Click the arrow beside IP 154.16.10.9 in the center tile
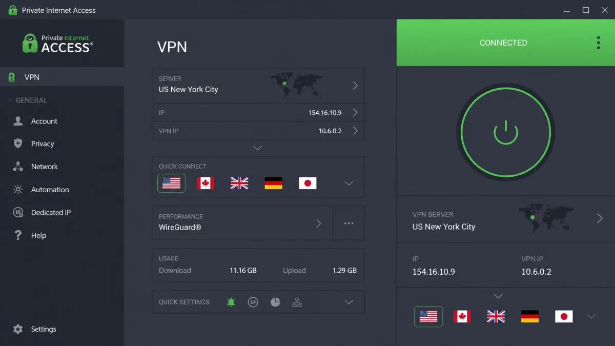The height and width of the screenshot is (346, 615). (355, 112)
